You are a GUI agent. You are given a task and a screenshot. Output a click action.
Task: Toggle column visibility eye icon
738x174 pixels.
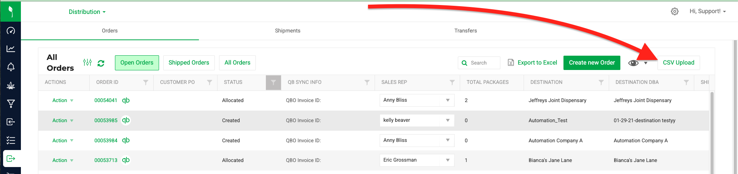[x=633, y=63]
